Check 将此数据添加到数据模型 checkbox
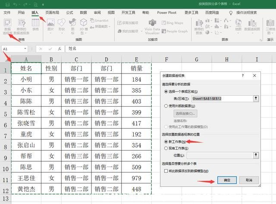This screenshot has height=204, width=276. coord(166,171)
